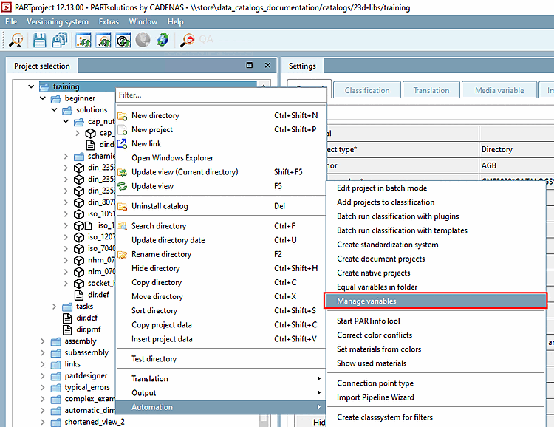Select Hide directory menu entry
The image size is (554, 427).
coord(221,268)
